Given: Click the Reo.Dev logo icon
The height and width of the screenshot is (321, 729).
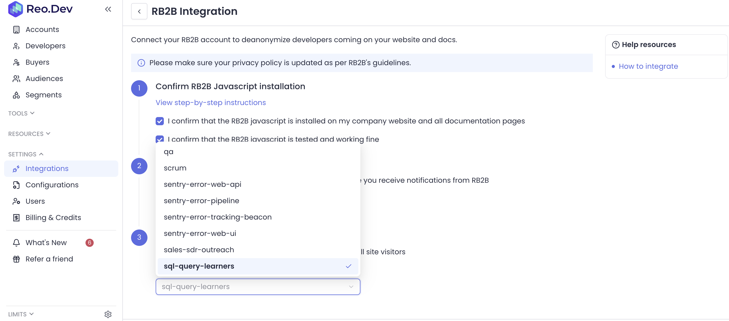Looking at the screenshot, I should [x=16, y=9].
